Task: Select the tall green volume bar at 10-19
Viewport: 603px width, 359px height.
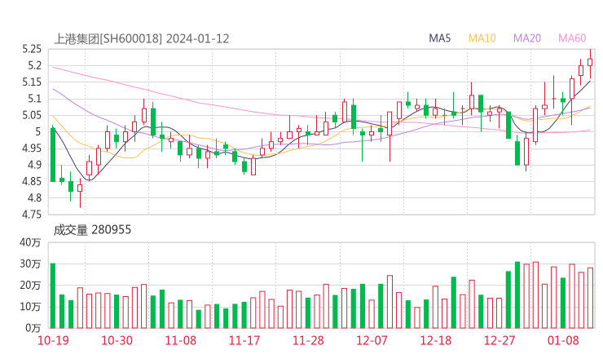Action: 53,296
